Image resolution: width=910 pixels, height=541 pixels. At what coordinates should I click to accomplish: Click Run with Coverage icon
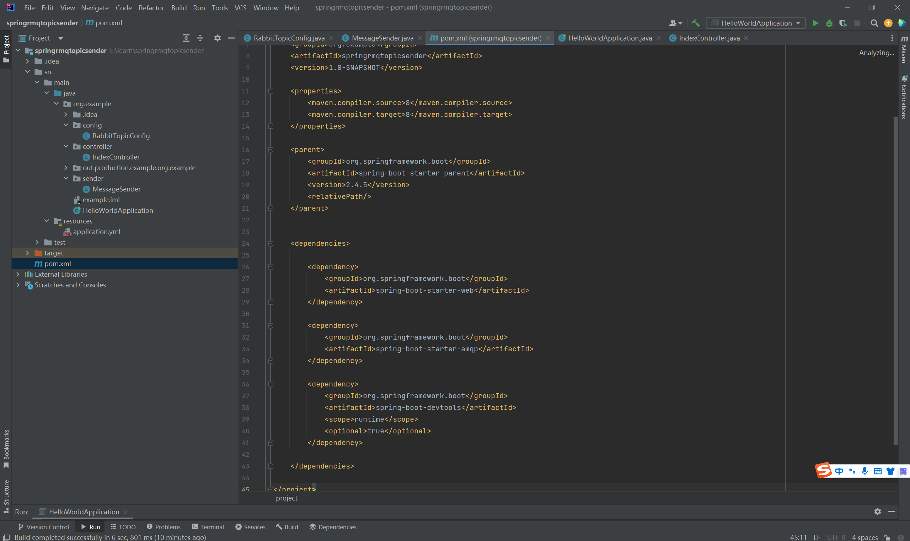[842, 23]
